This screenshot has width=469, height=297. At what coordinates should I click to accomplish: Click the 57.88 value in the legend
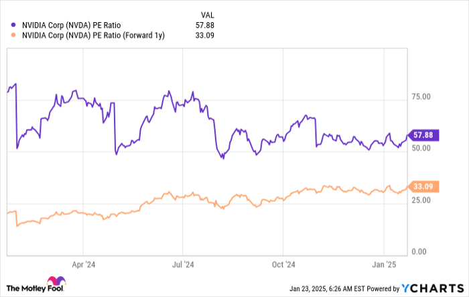coord(208,23)
